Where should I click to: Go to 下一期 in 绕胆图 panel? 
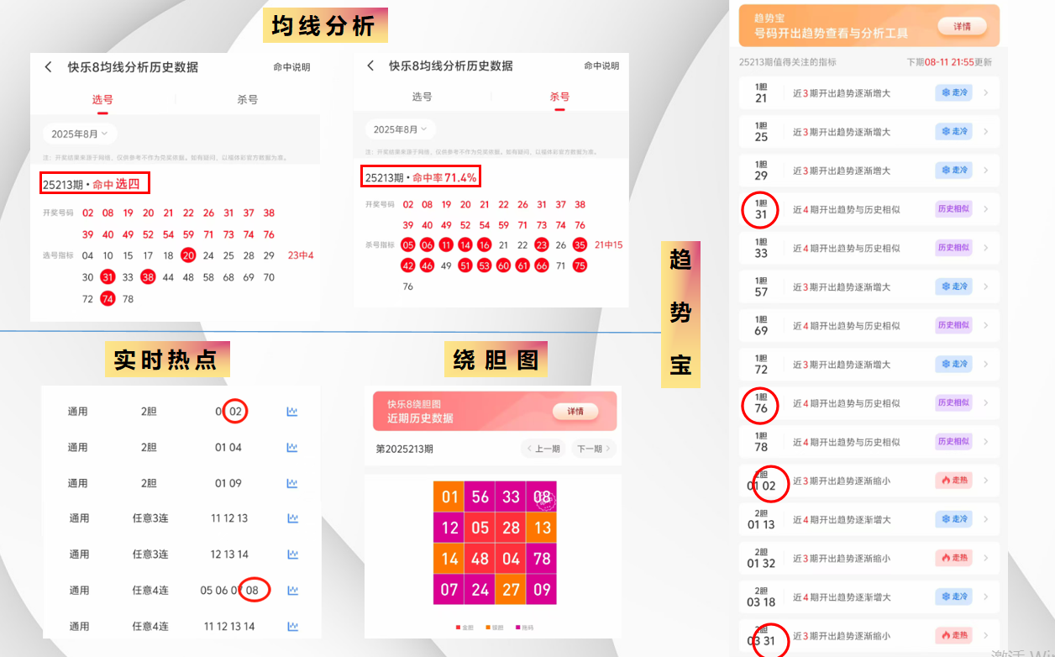point(593,449)
